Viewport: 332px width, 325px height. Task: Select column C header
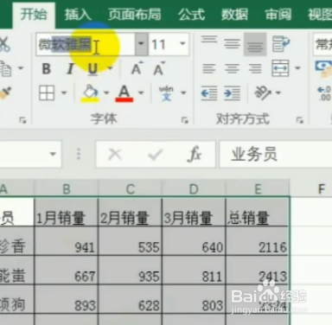[131, 189]
